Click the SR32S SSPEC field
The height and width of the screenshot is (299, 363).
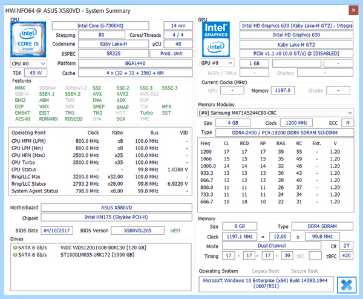pyautogui.click(x=114, y=53)
